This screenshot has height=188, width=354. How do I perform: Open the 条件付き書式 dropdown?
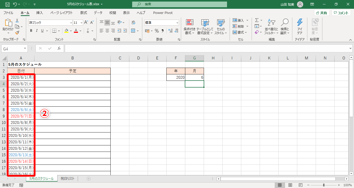point(189,27)
